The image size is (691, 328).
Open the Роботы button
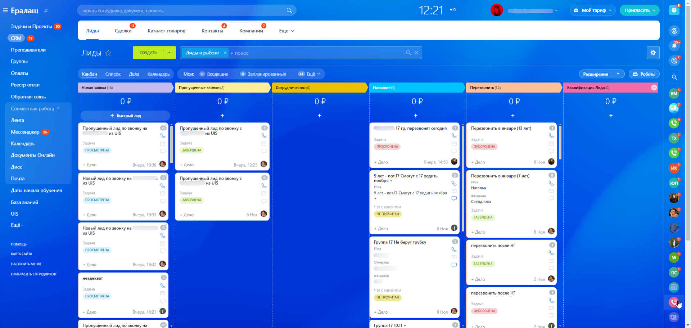pos(644,74)
